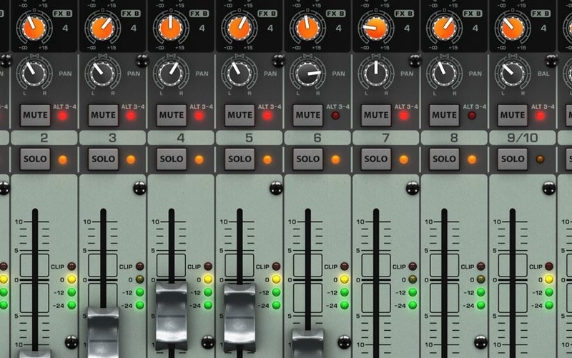
Task: Click the channel 9/10 CLIP indicator LED
Action: [x=549, y=267]
